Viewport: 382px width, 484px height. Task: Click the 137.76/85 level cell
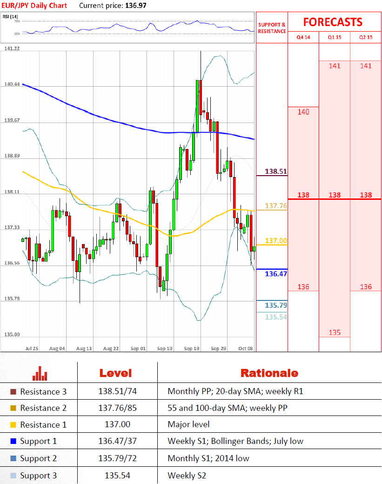coord(117,408)
